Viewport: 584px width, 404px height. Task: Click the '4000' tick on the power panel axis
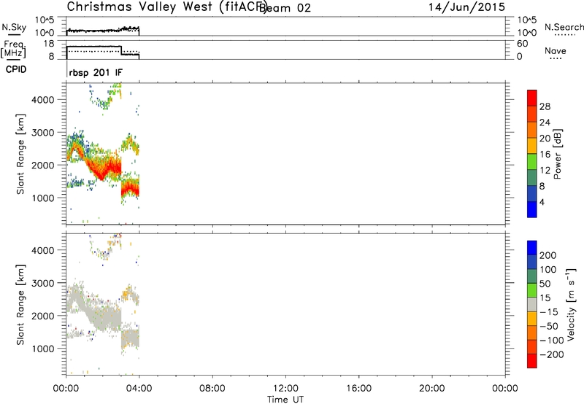43,100
